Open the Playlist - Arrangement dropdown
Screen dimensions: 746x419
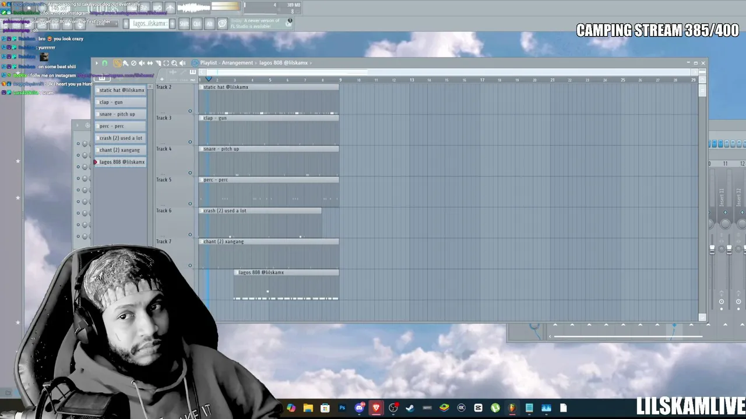226,63
